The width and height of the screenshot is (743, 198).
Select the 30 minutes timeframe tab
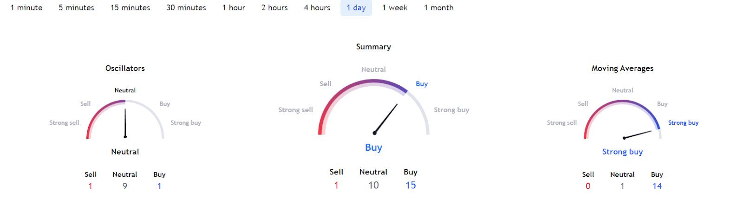186,8
